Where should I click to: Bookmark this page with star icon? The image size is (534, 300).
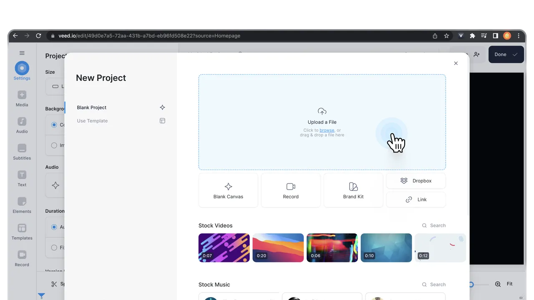[x=446, y=36]
